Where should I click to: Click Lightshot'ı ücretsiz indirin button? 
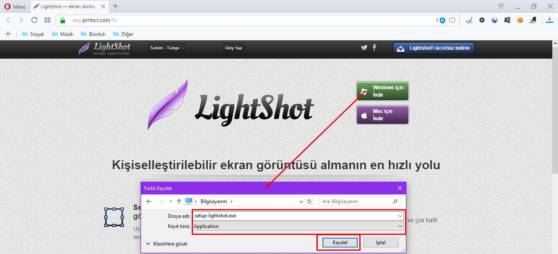tap(434, 48)
